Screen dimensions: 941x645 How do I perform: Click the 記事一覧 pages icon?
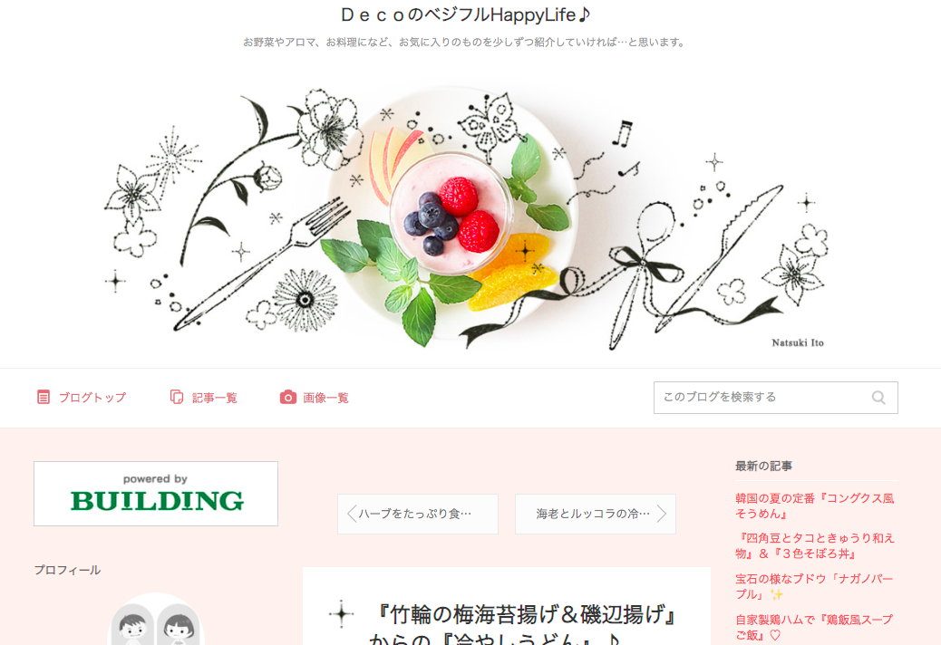[x=177, y=397]
